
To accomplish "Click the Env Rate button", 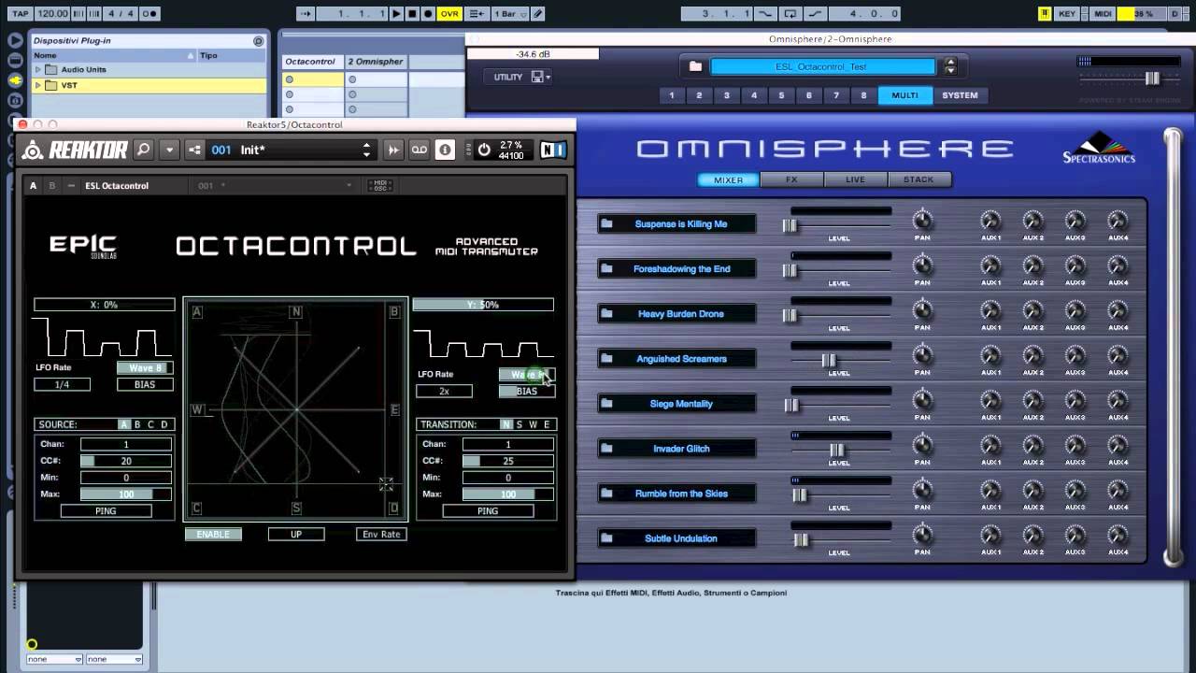I will (x=381, y=534).
